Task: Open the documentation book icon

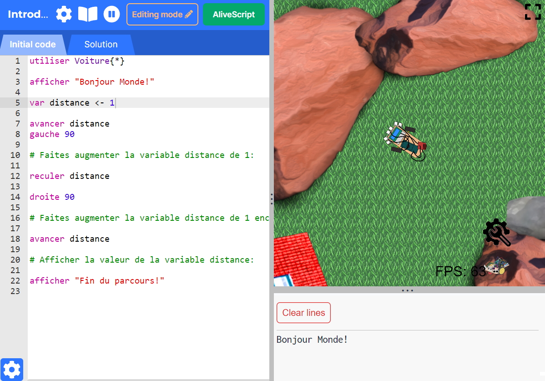Action: click(88, 14)
